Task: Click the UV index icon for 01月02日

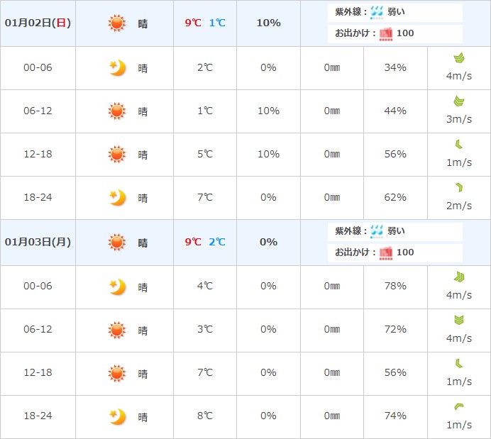Action: click(x=377, y=12)
